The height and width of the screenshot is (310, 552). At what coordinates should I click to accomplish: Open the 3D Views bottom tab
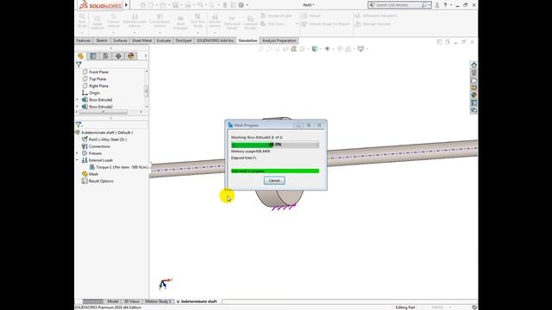pyautogui.click(x=132, y=301)
